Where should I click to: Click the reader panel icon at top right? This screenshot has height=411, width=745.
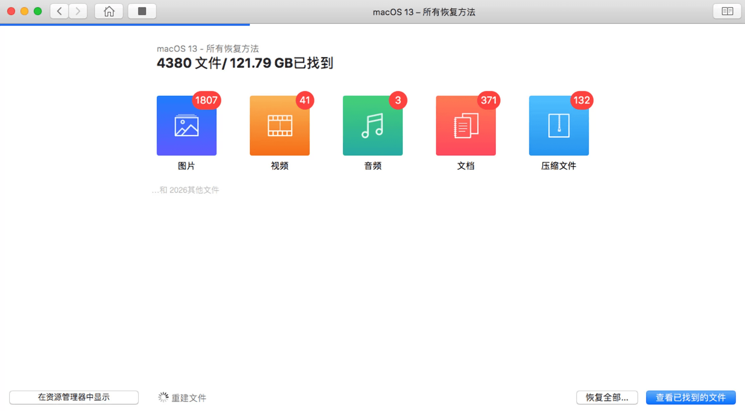point(726,11)
